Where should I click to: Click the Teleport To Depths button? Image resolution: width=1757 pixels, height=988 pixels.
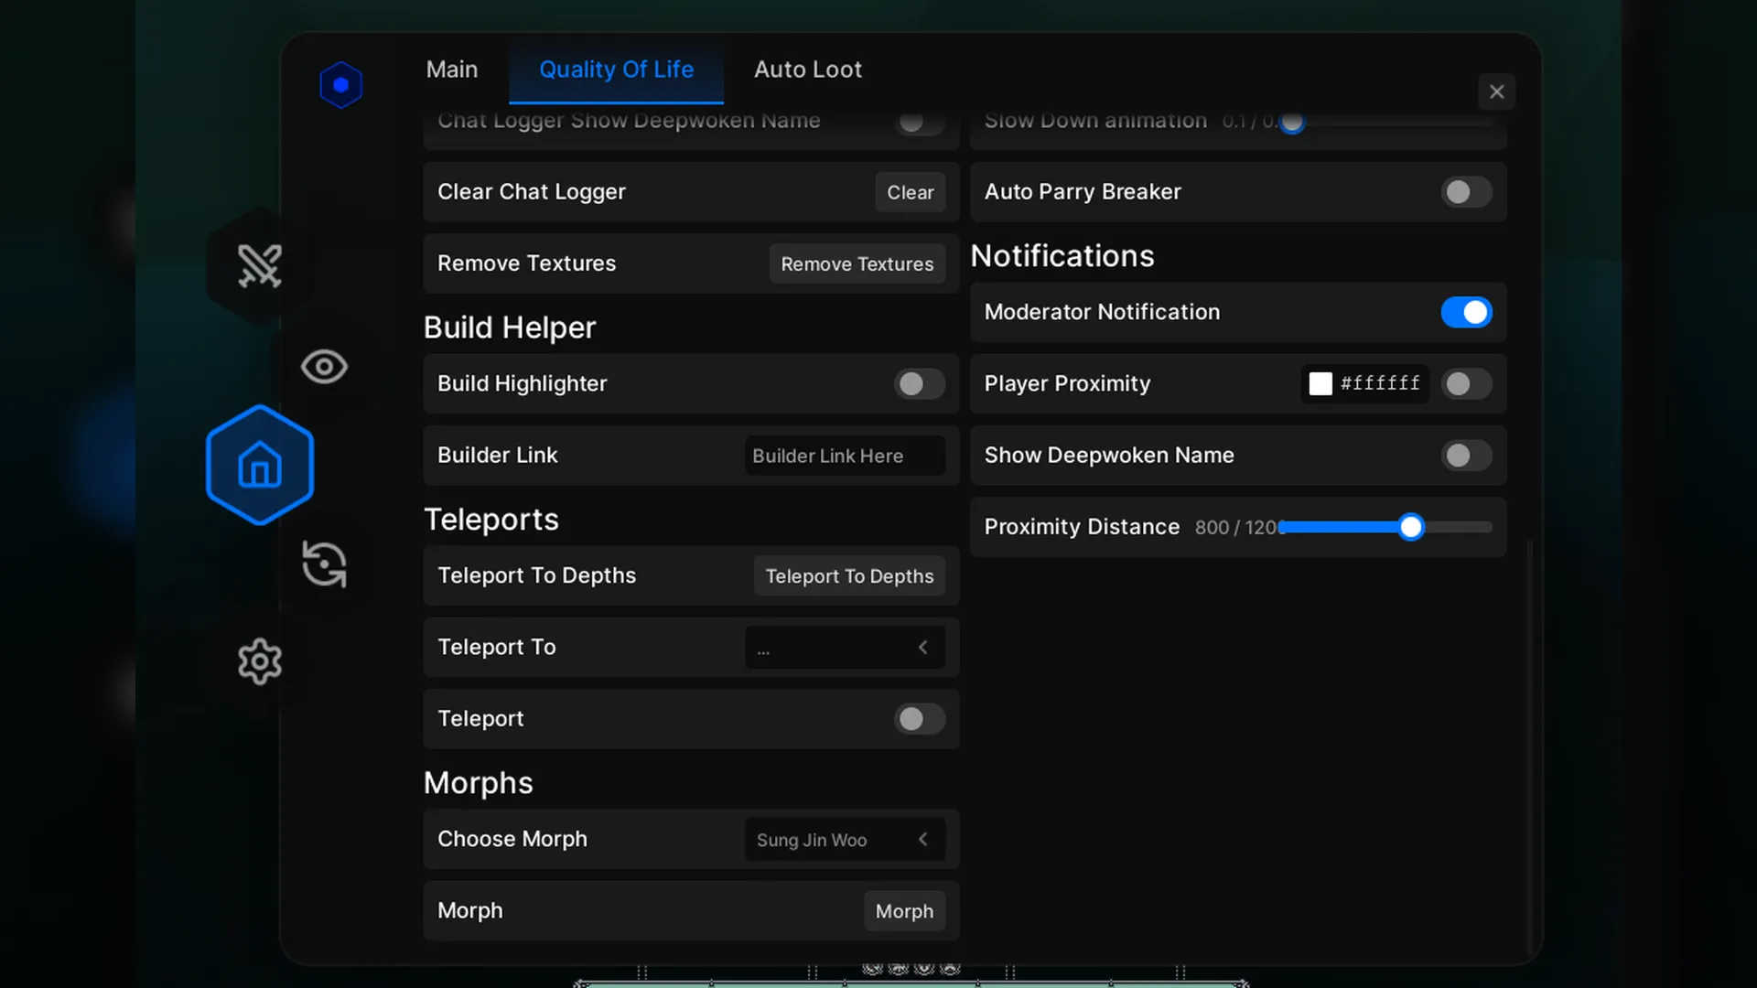click(848, 576)
